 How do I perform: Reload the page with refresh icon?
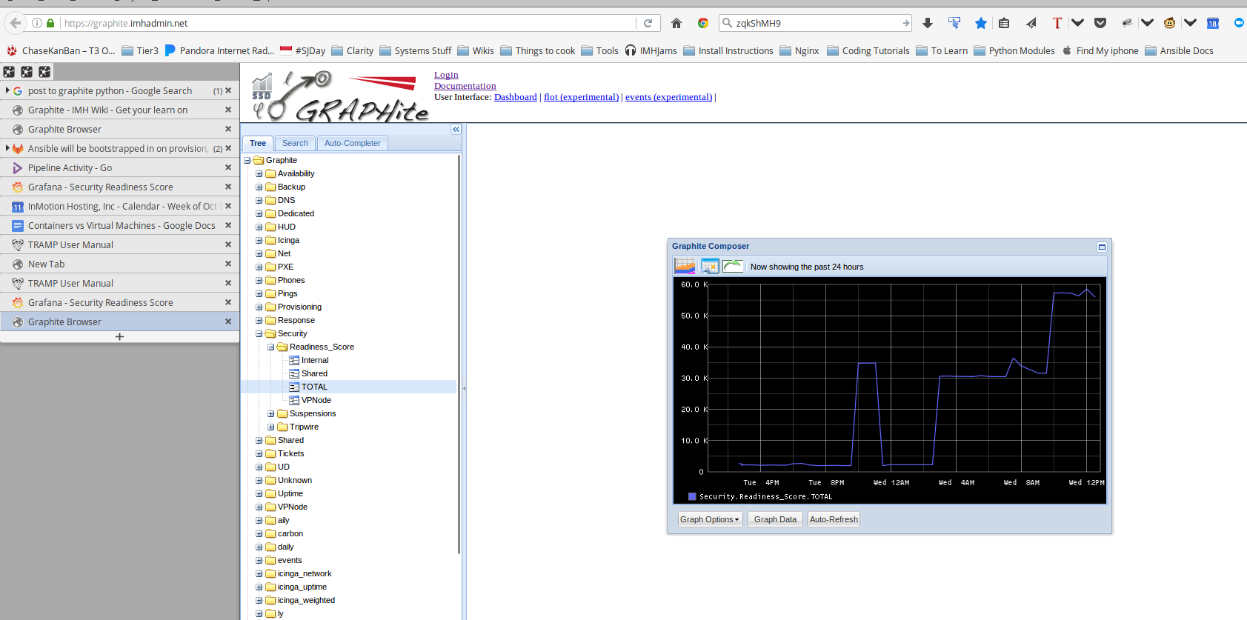click(648, 23)
